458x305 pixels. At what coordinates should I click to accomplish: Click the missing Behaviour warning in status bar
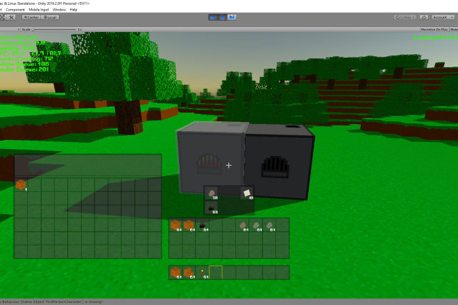coord(51,302)
